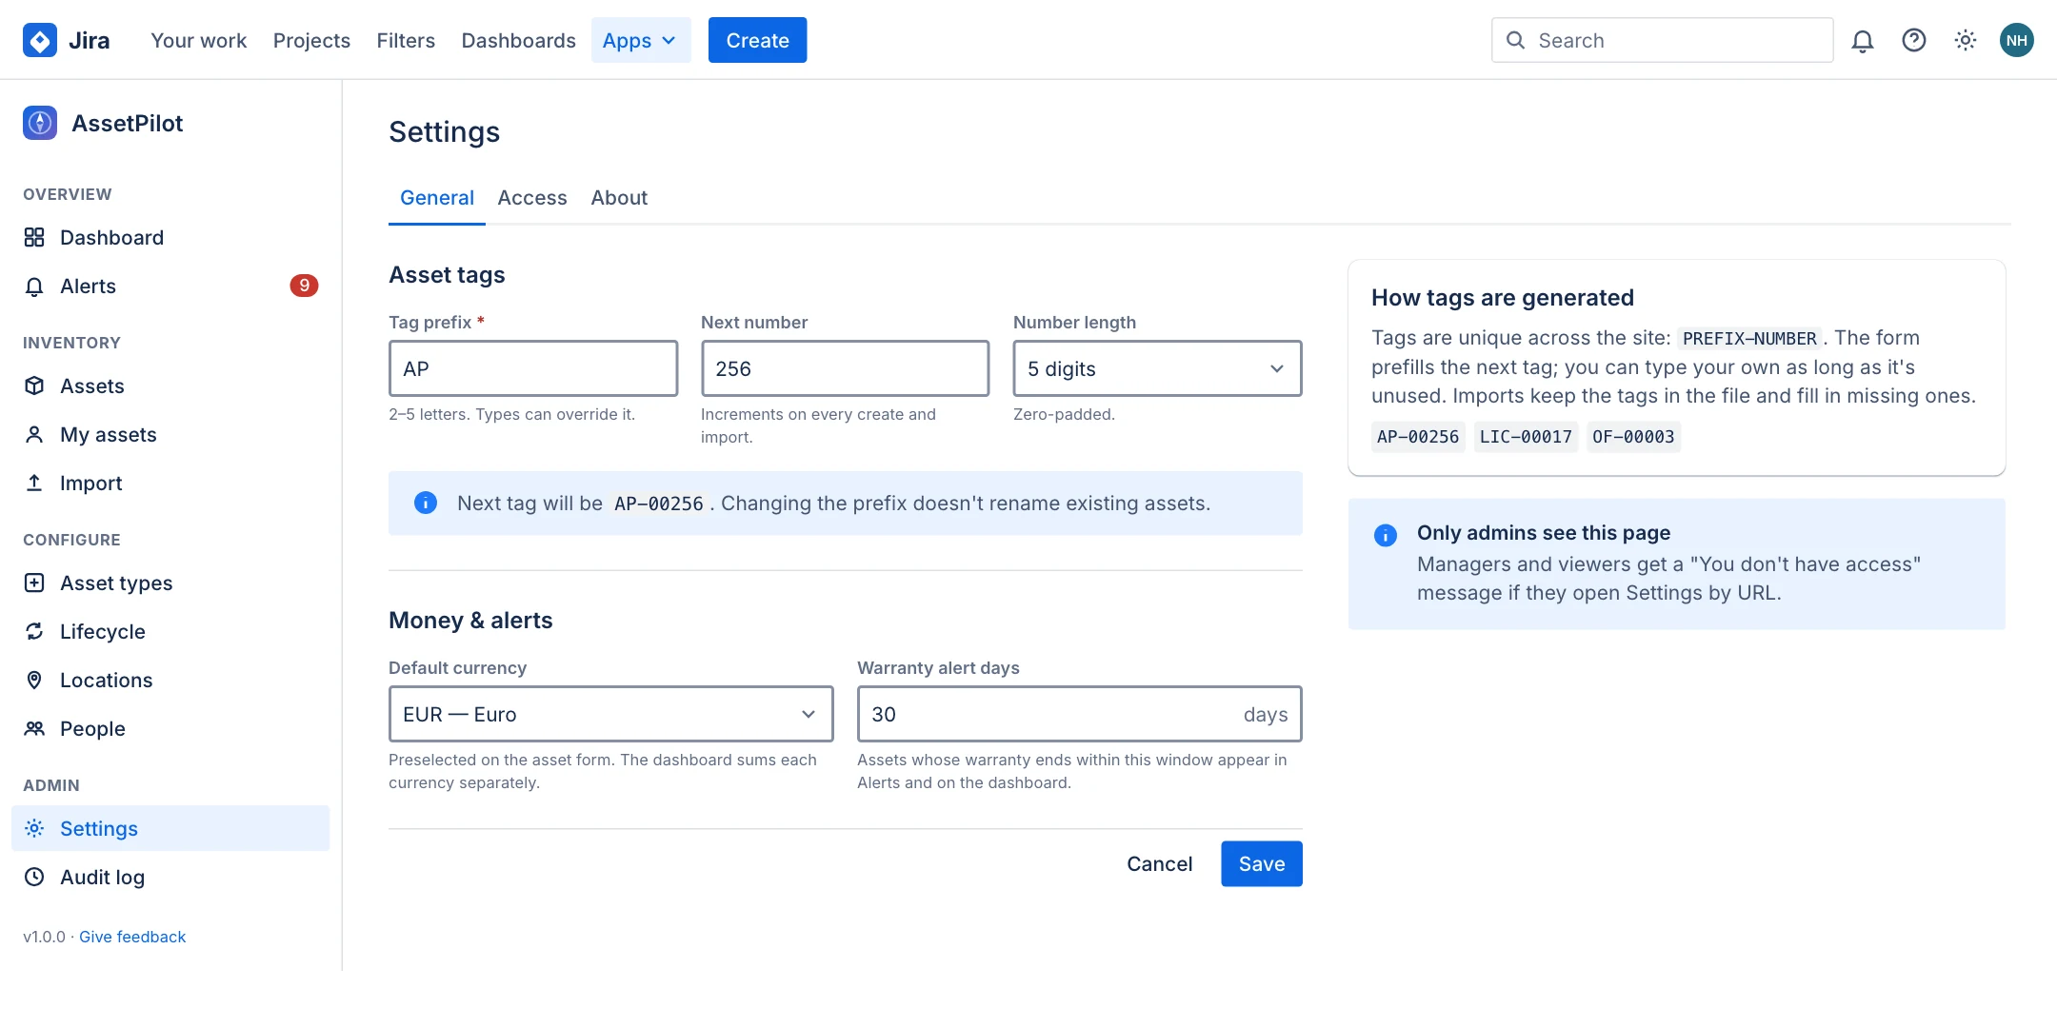Open the help question mark icon
The height and width of the screenshot is (1028, 2057).
[x=1913, y=40]
